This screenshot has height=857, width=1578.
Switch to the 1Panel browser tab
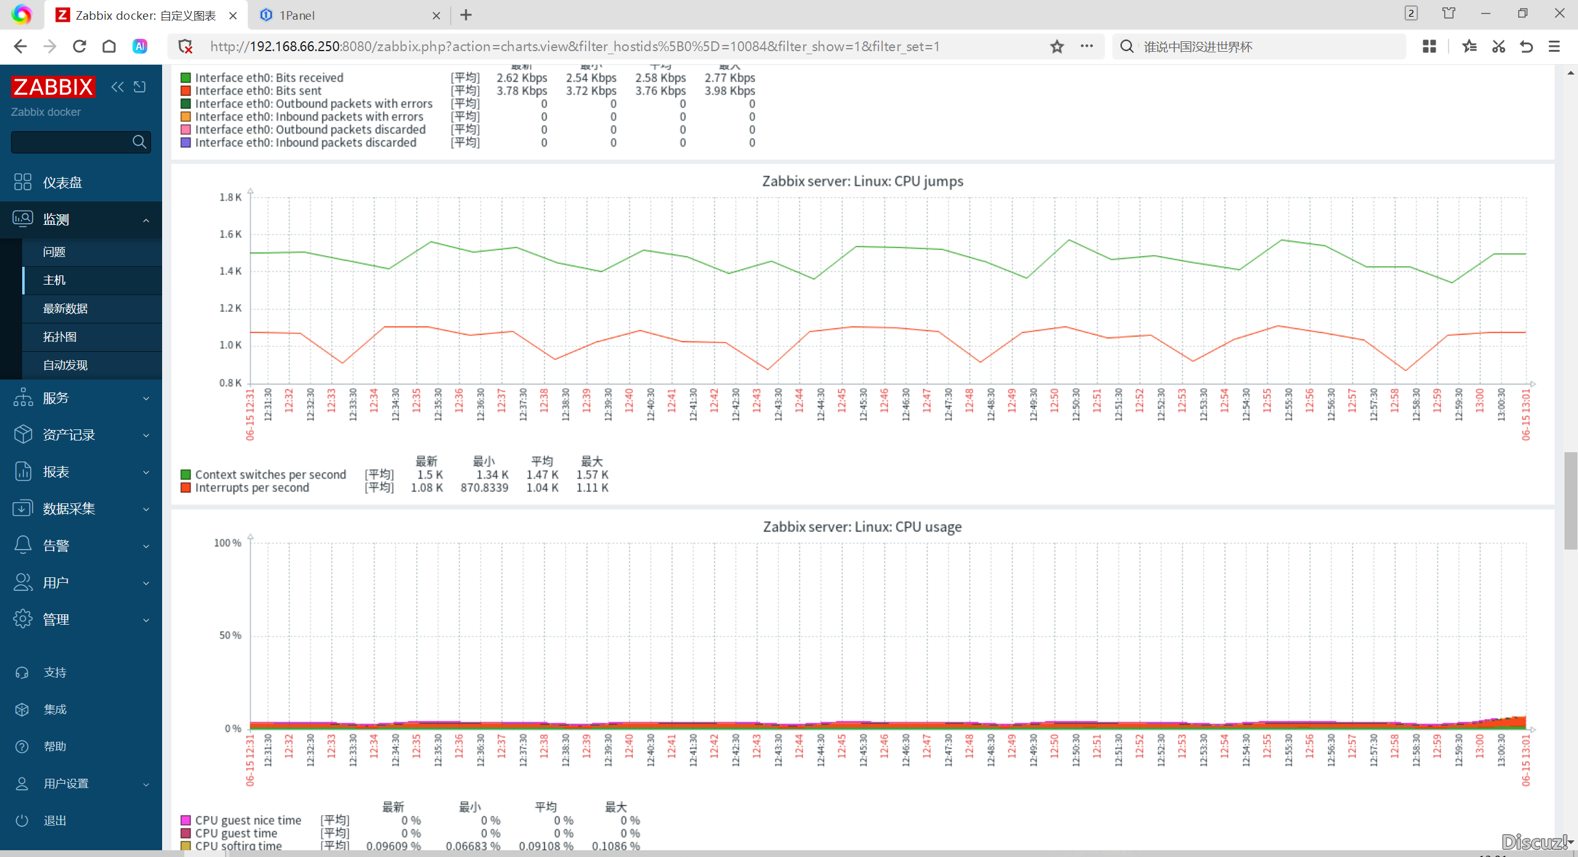pyautogui.click(x=350, y=15)
